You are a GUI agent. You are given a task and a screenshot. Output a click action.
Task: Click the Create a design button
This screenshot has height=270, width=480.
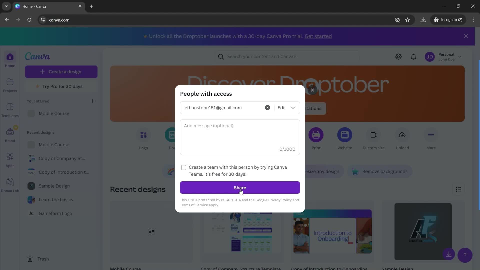(61, 72)
